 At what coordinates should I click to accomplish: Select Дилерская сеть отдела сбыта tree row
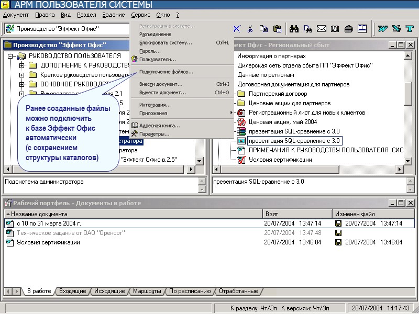(x=305, y=65)
